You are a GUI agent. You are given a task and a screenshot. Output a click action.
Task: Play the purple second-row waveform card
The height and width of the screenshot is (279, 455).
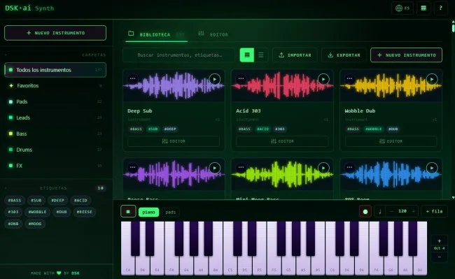tap(215, 168)
